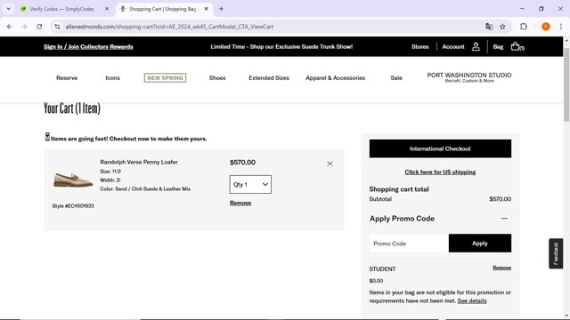Screen dimensions: 570x320
Task: Click the Sign In / Join Collectors Rewards link
Action: (88, 46)
